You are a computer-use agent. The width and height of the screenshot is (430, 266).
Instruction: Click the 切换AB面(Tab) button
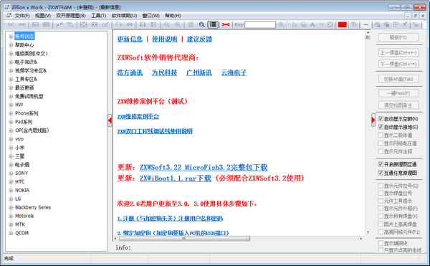[x=398, y=79]
